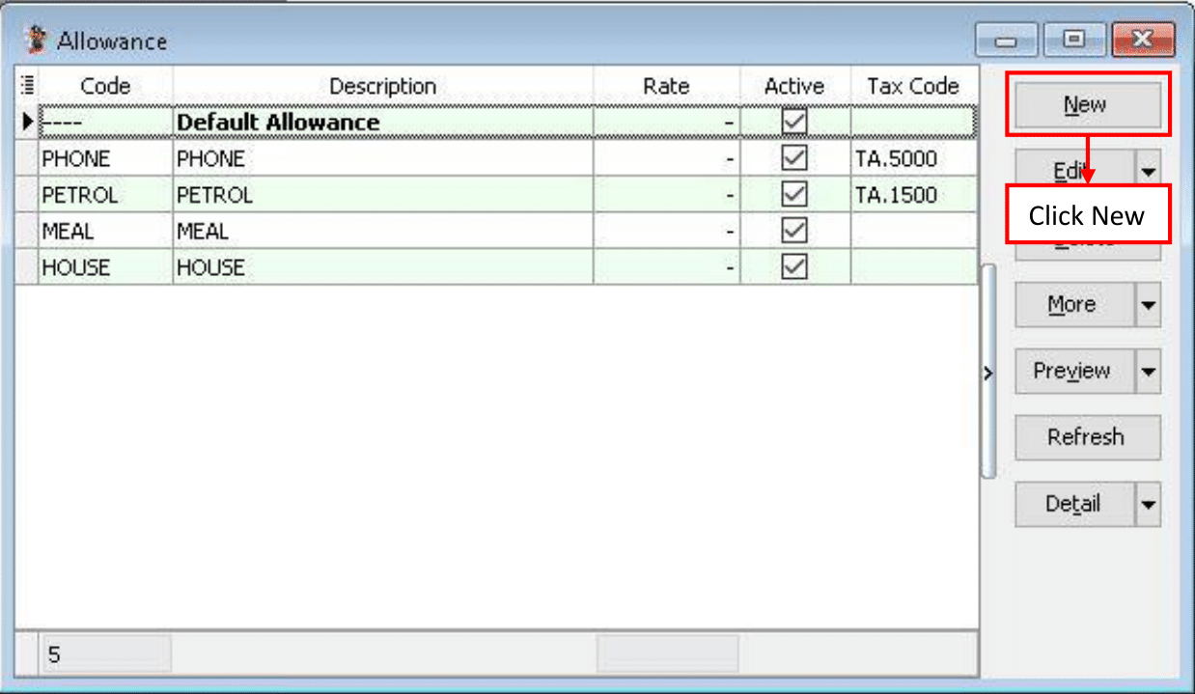Click the Refresh button

(x=1086, y=437)
